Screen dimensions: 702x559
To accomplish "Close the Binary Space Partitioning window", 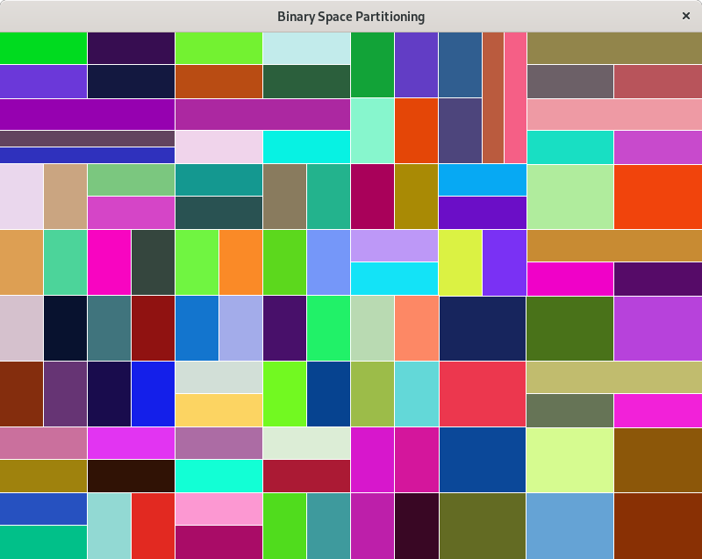I will click(685, 16).
